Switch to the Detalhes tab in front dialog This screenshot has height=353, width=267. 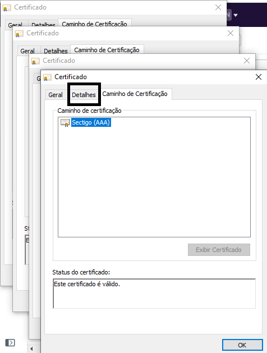84,95
